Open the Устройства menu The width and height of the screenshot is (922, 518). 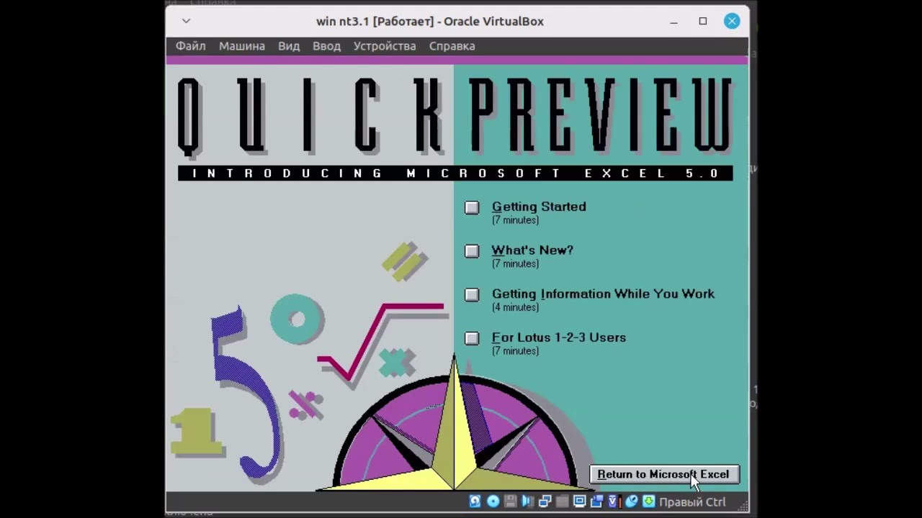(385, 46)
